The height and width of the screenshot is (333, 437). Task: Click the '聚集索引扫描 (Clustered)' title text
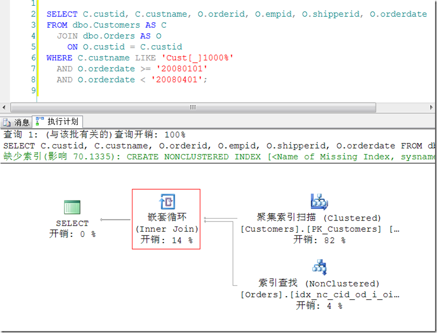click(x=319, y=218)
